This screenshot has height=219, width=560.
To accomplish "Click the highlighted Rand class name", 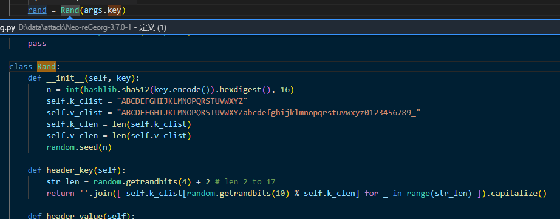I will (46, 66).
